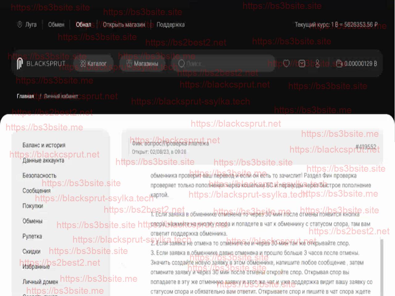The image size is (395, 296).
Task: Click the Открыть магазин link
Action: tap(124, 24)
